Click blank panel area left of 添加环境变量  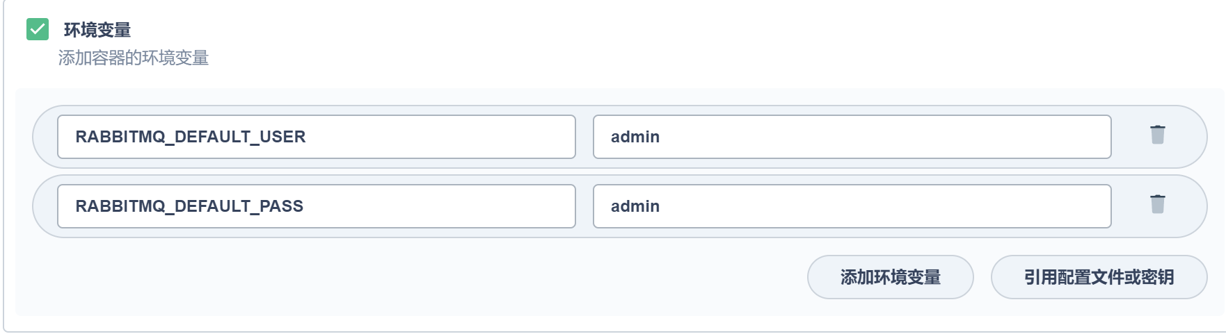point(417,278)
